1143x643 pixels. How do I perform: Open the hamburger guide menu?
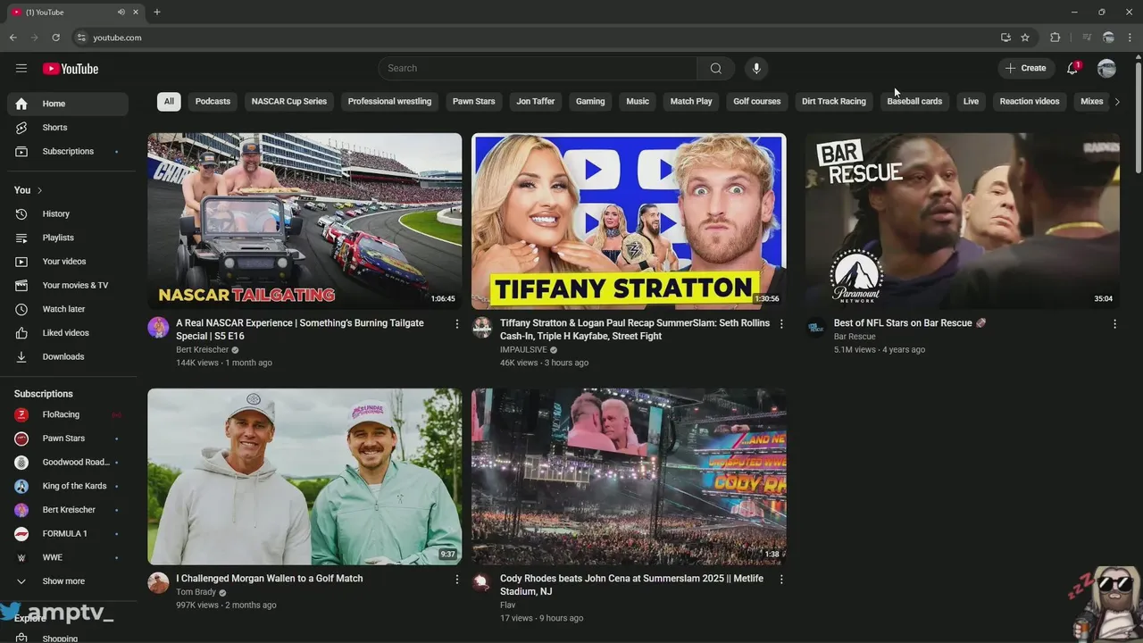pos(21,69)
